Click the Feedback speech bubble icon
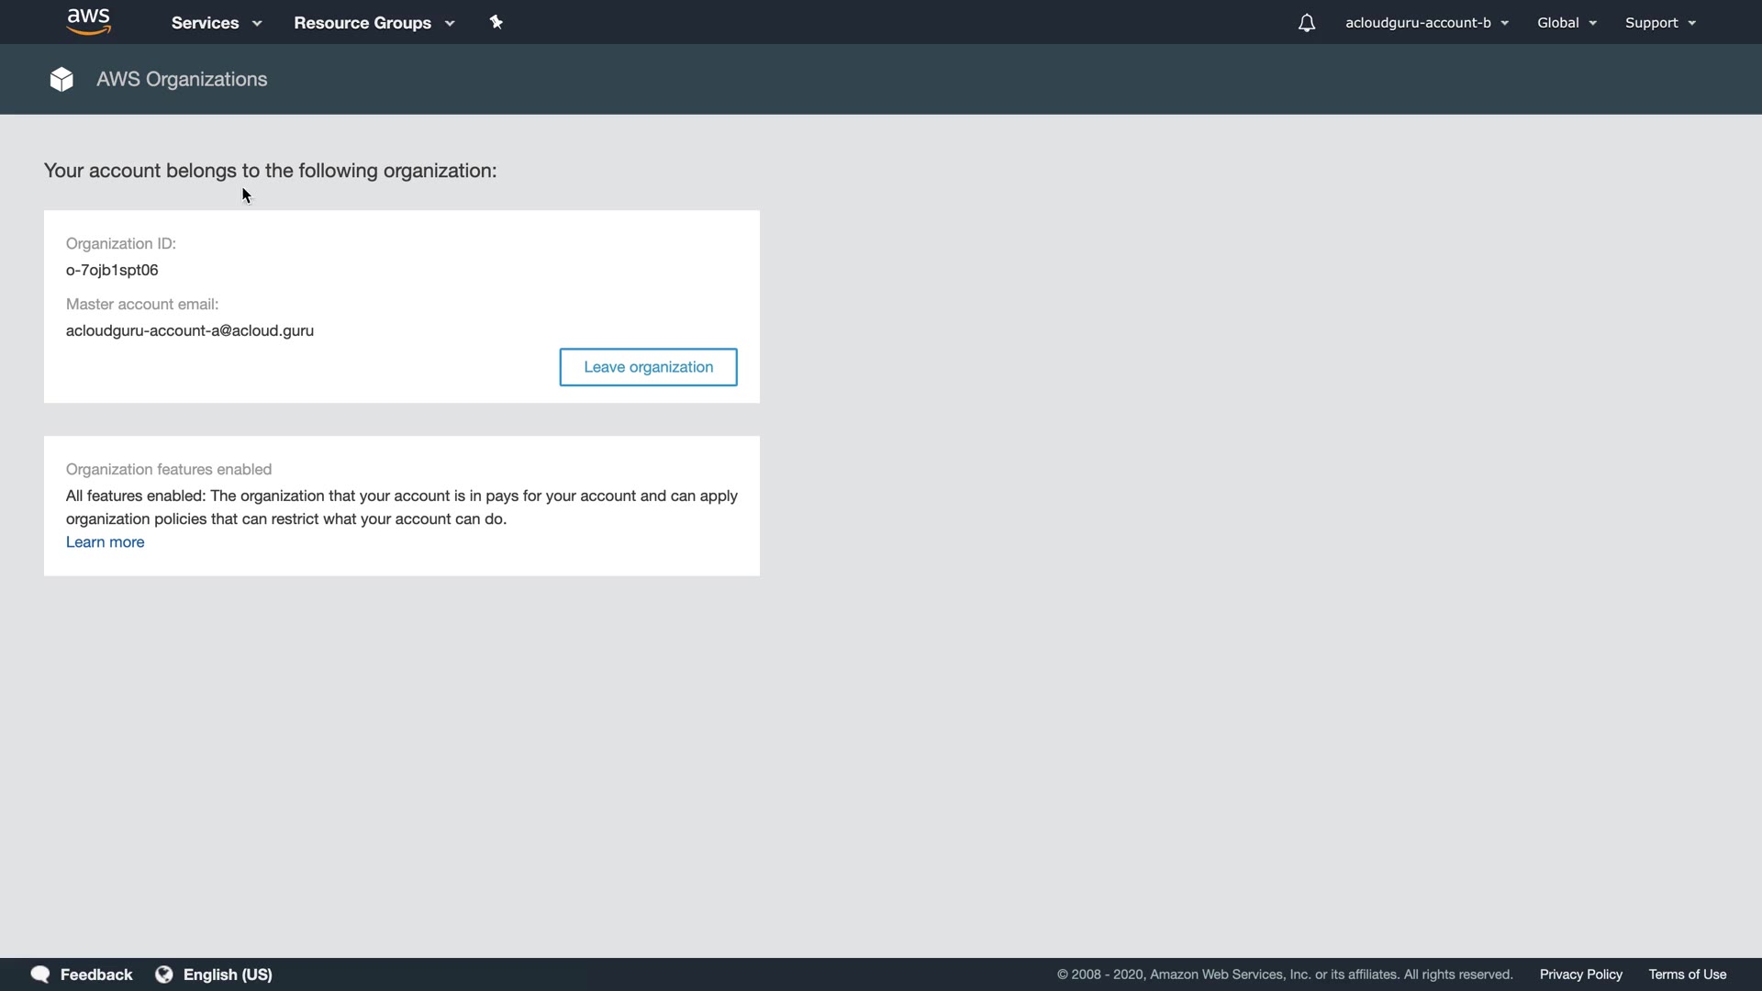The height and width of the screenshot is (991, 1762). 40,974
